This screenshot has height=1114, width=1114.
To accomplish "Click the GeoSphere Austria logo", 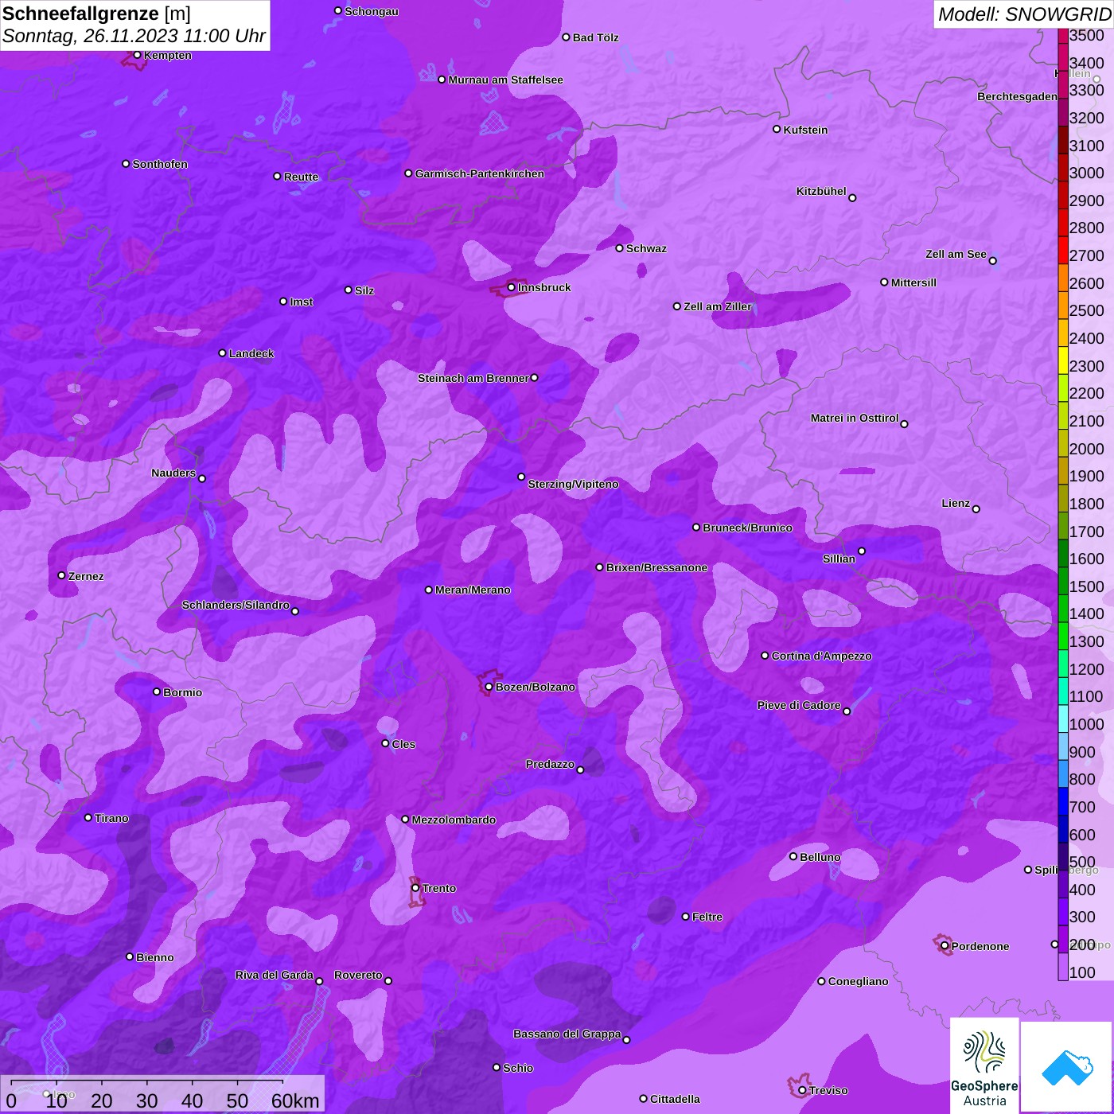I will coord(984,1065).
